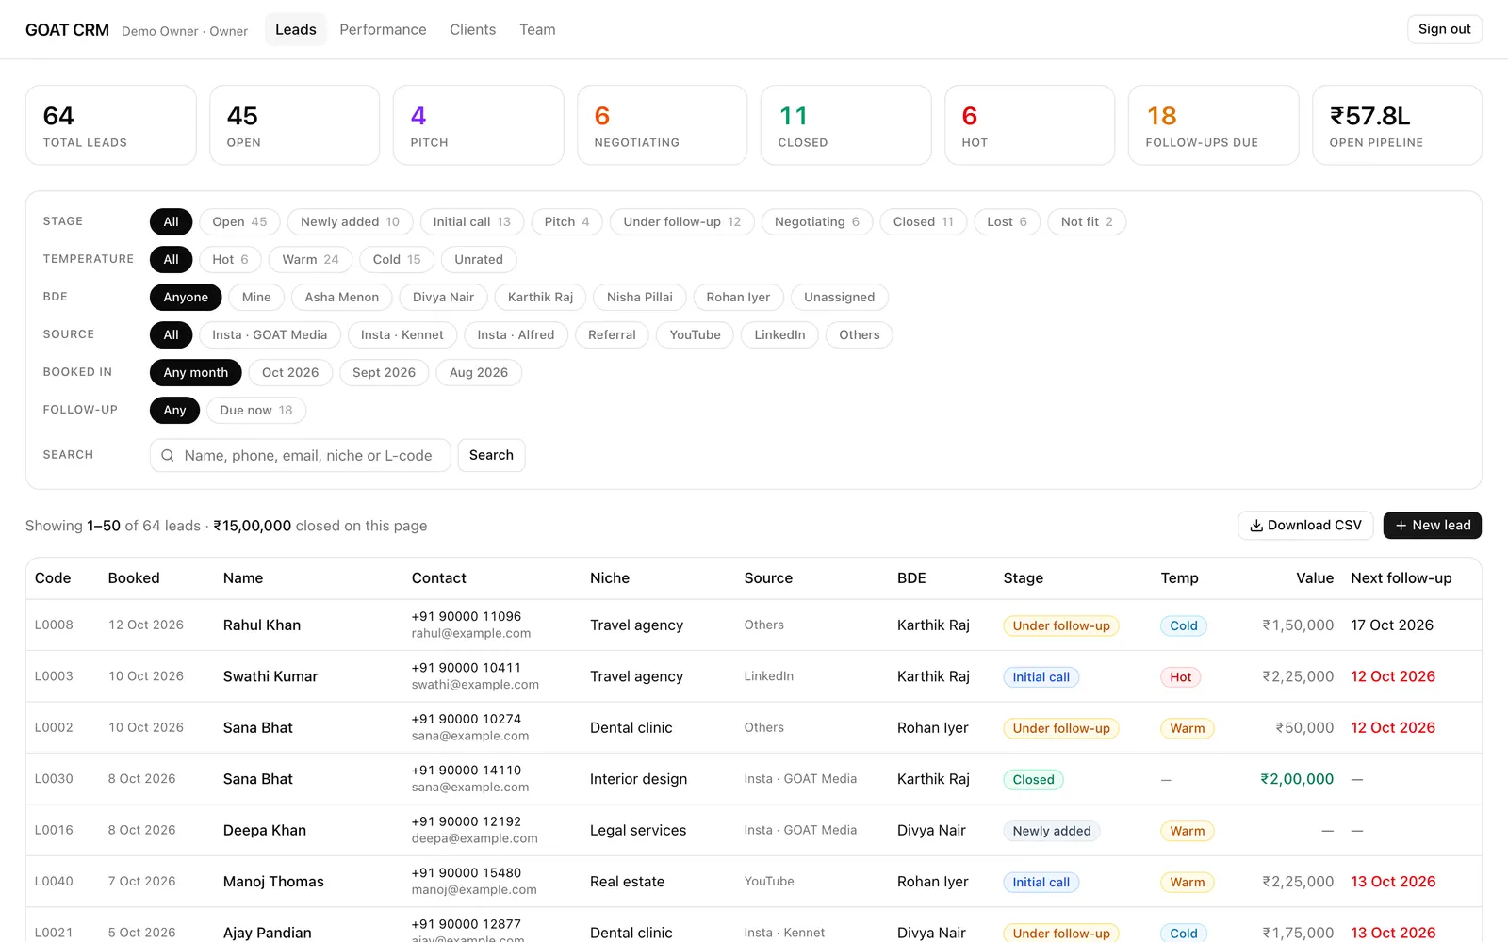Screen dimensions: 1508x942
Task: Choose the Negotiating stage filter
Action: [x=817, y=222]
